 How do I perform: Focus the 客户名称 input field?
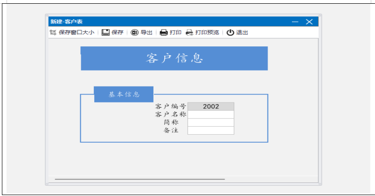coord(211,115)
